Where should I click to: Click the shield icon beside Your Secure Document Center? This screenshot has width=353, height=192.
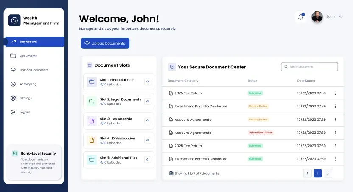[x=172, y=67]
